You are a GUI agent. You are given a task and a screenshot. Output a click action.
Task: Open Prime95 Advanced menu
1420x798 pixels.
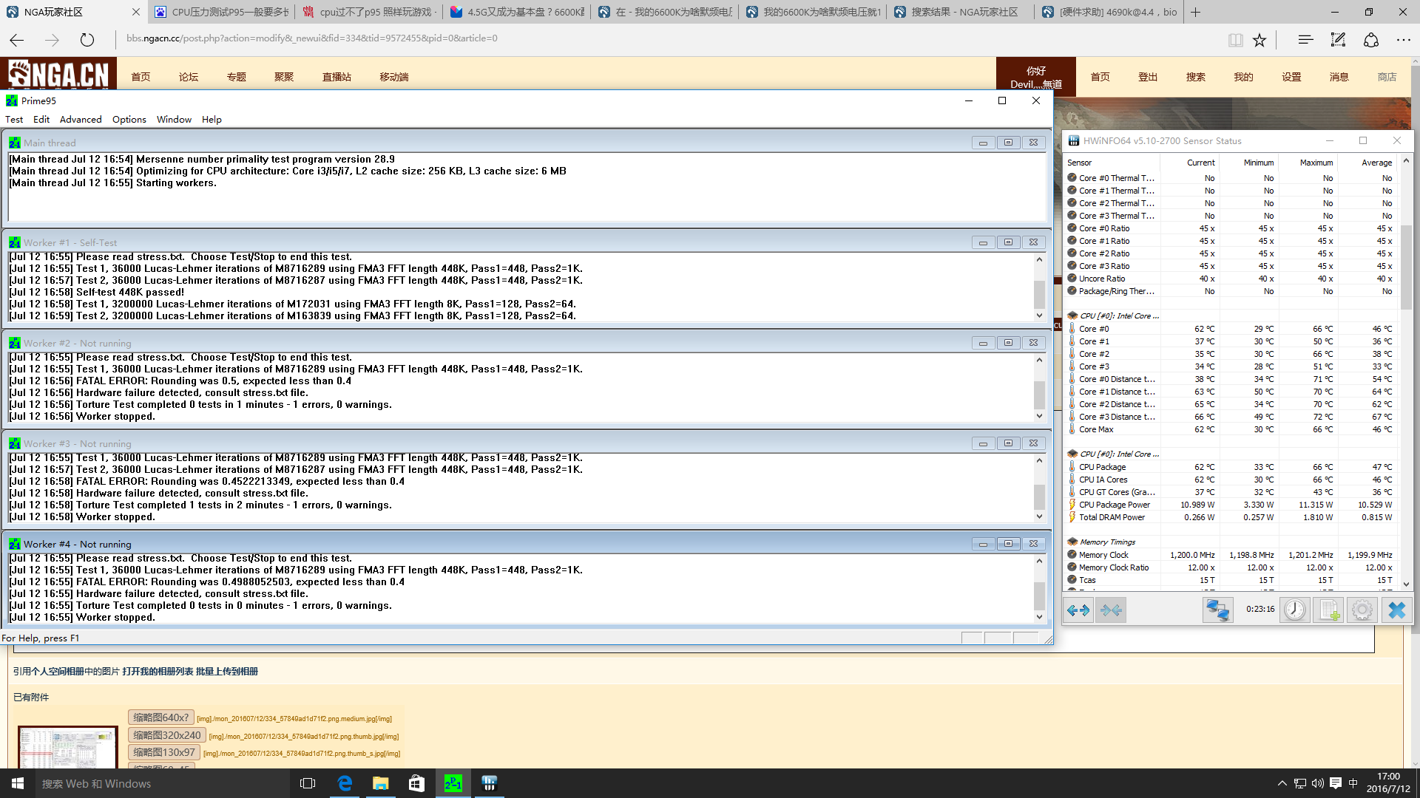[x=81, y=120]
